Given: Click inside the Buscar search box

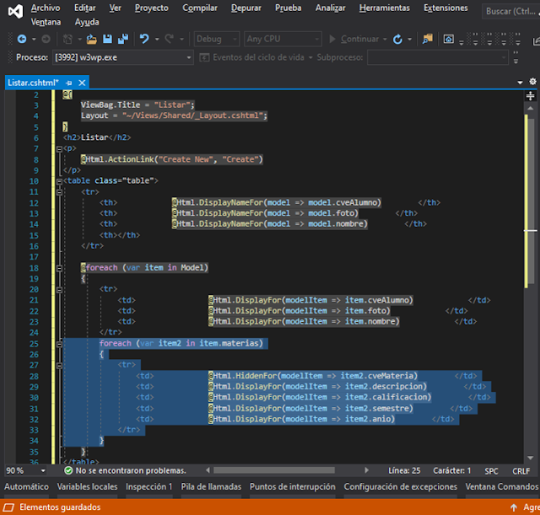Looking at the screenshot, I should pyautogui.click(x=510, y=12).
